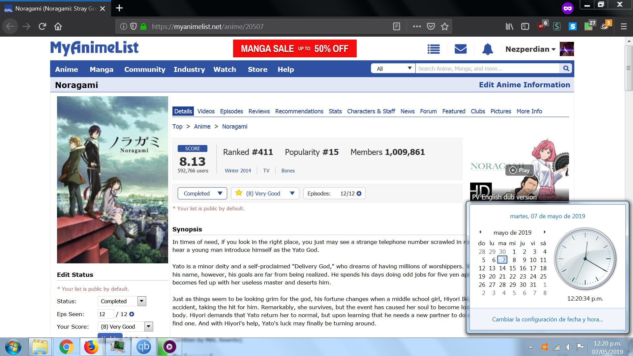Click the uBlock Origin extension icon

542,26
